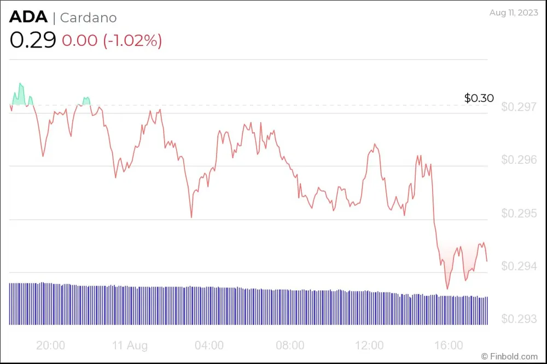
Task: Select the $0.295 price axis label
Action: [x=518, y=213]
